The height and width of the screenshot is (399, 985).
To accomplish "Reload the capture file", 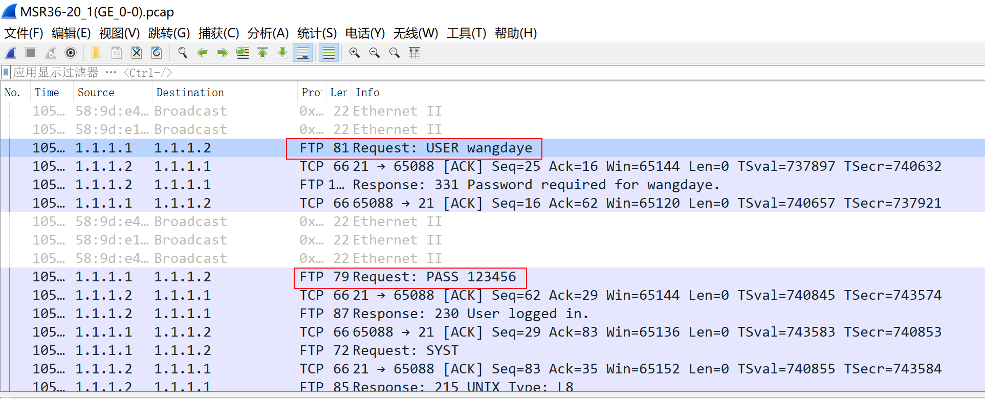I will tap(157, 53).
